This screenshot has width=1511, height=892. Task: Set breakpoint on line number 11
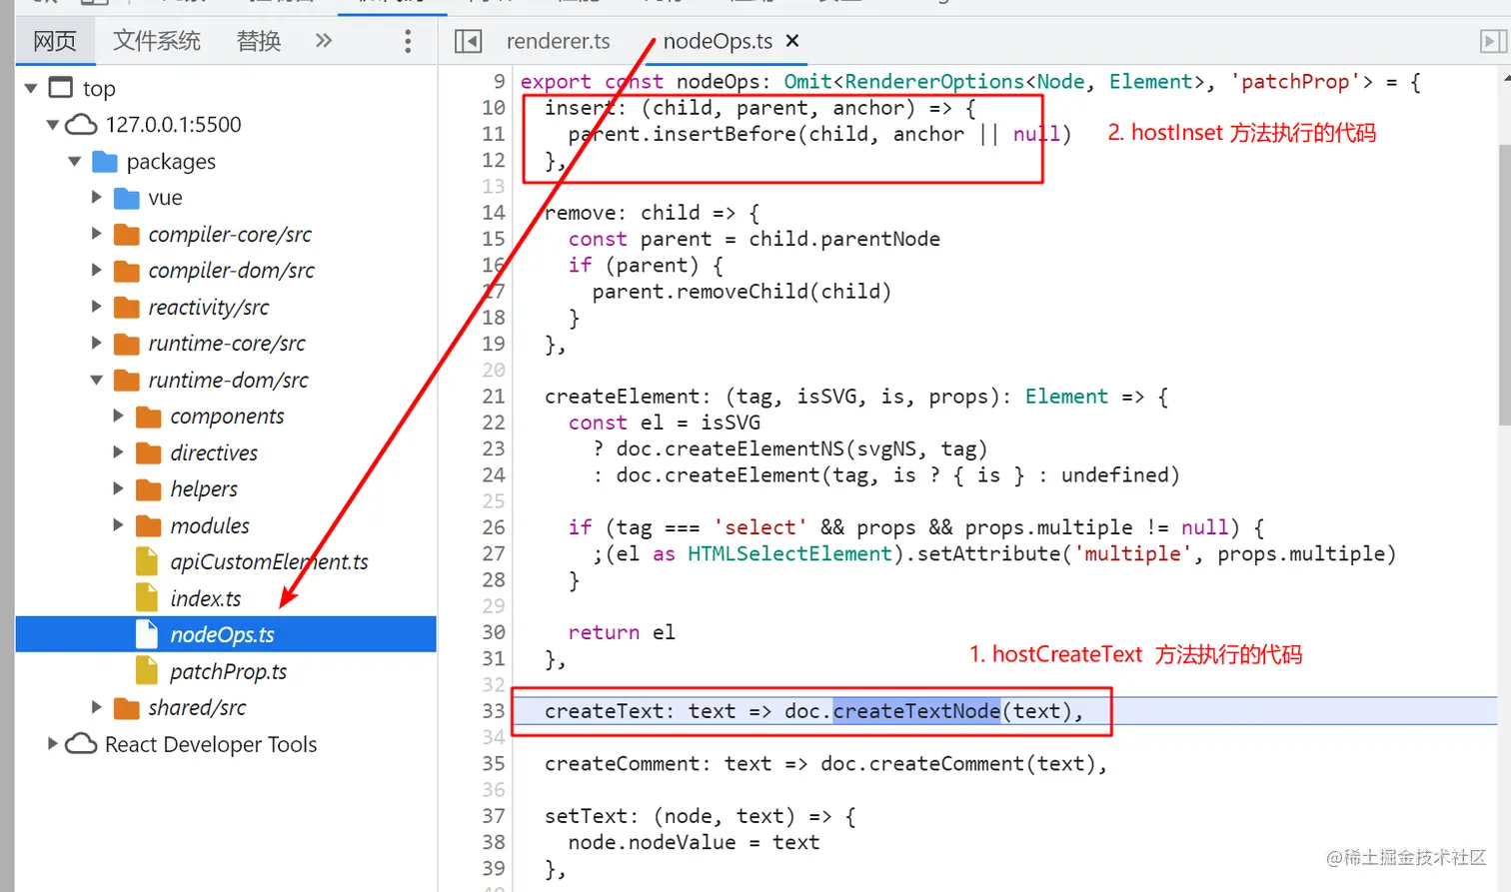(494, 134)
